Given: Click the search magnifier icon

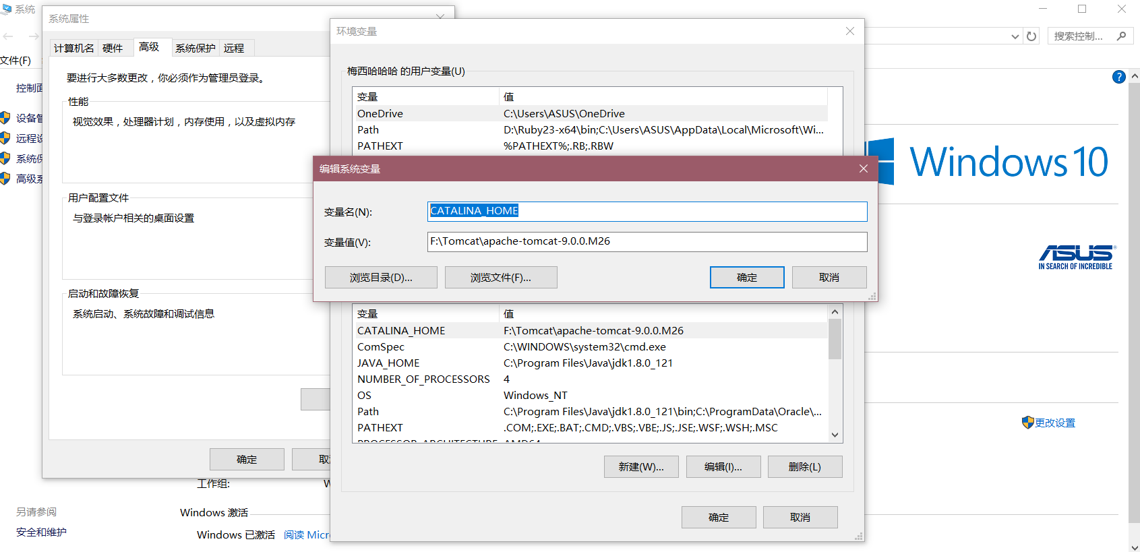Looking at the screenshot, I should tap(1121, 36).
